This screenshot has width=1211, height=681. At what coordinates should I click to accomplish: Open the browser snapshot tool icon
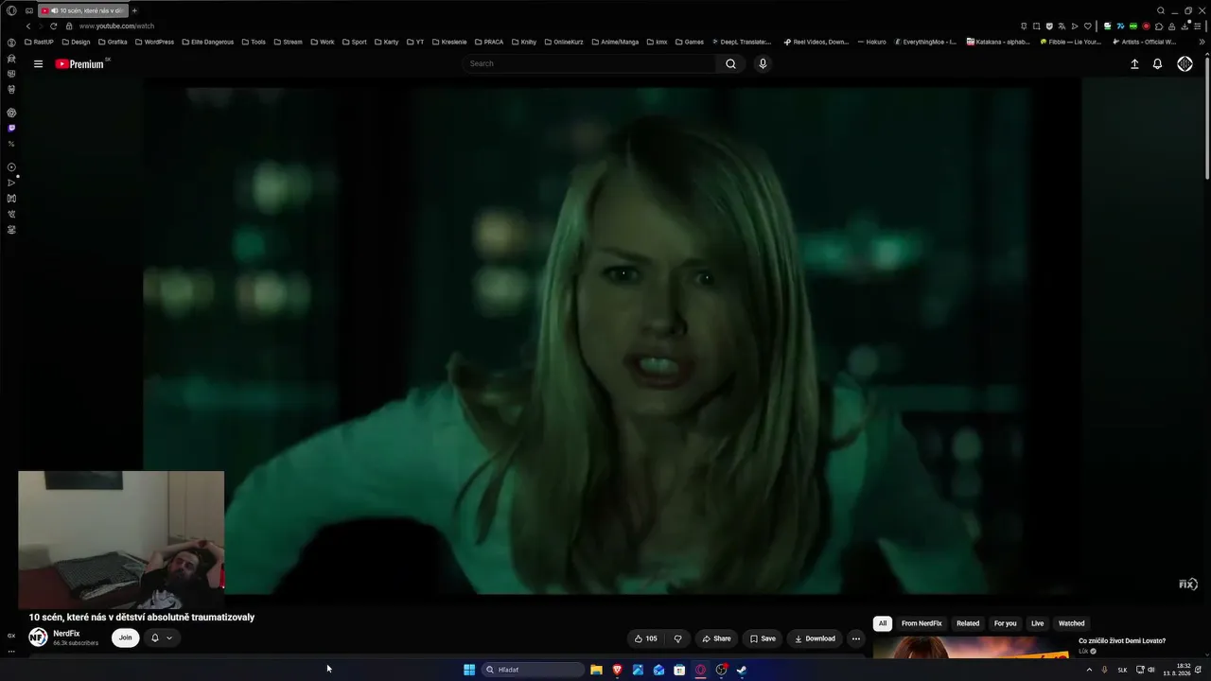[x=1036, y=26]
